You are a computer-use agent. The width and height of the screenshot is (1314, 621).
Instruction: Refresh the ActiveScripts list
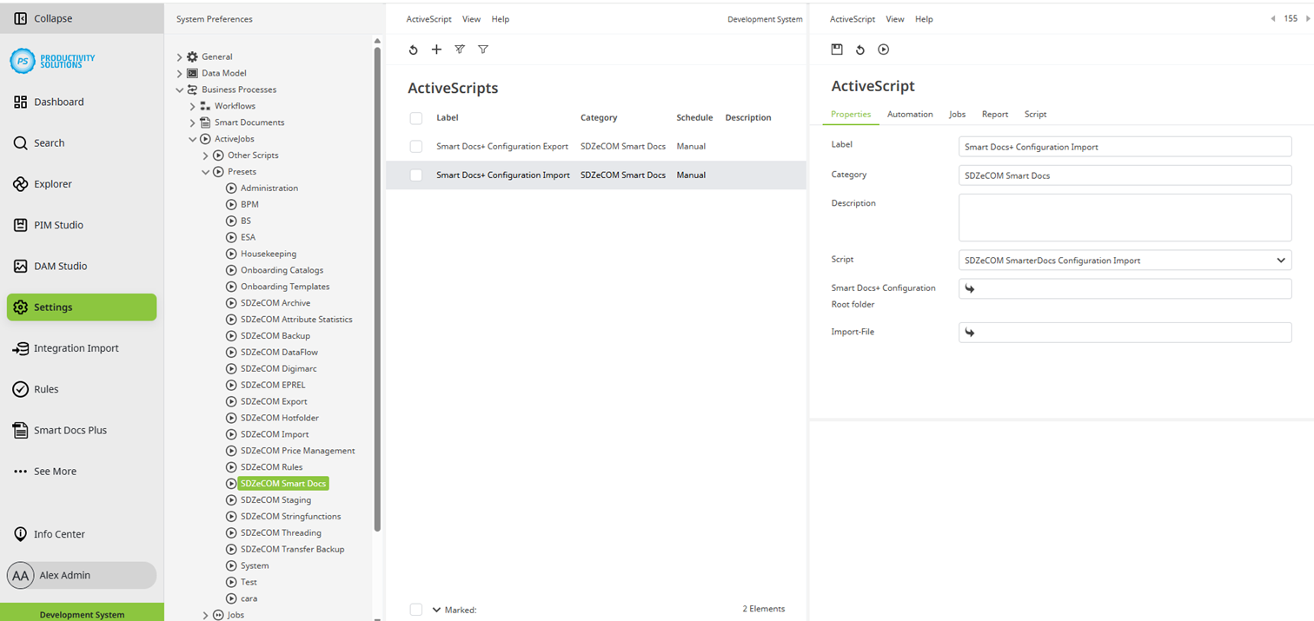coord(413,50)
